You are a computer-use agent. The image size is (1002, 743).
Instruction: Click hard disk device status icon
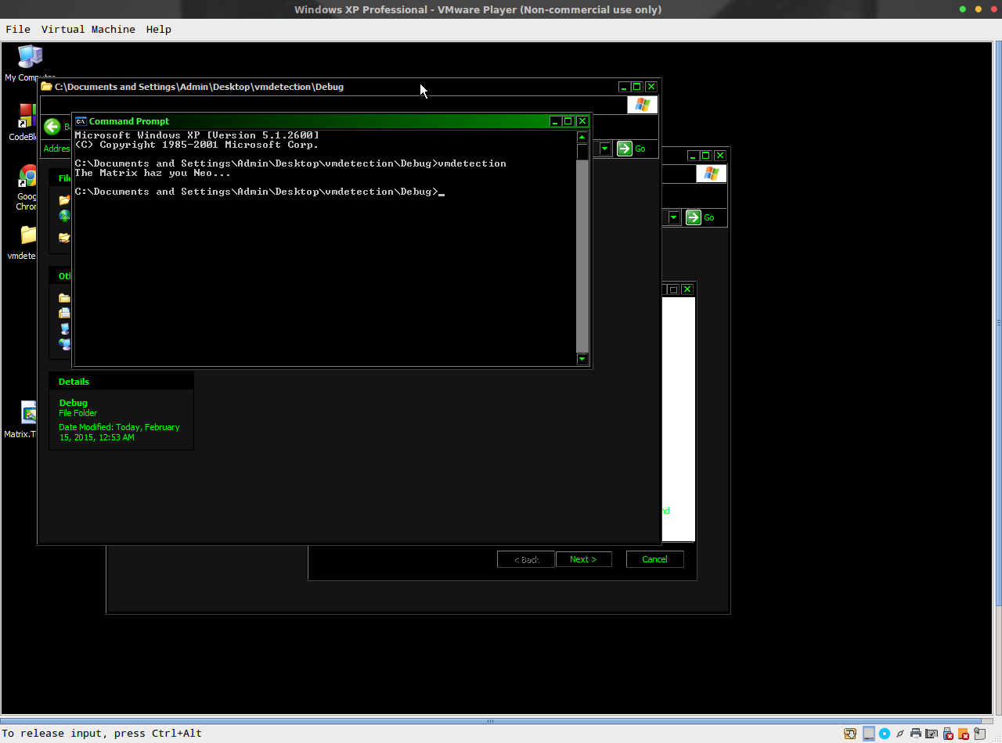868,734
